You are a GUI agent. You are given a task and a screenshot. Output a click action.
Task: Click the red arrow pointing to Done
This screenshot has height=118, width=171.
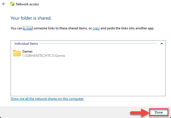(138, 112)
